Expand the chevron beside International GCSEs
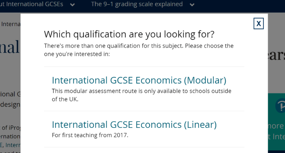The width and height of the screenshot is (285, 153). tap(72, 5)
